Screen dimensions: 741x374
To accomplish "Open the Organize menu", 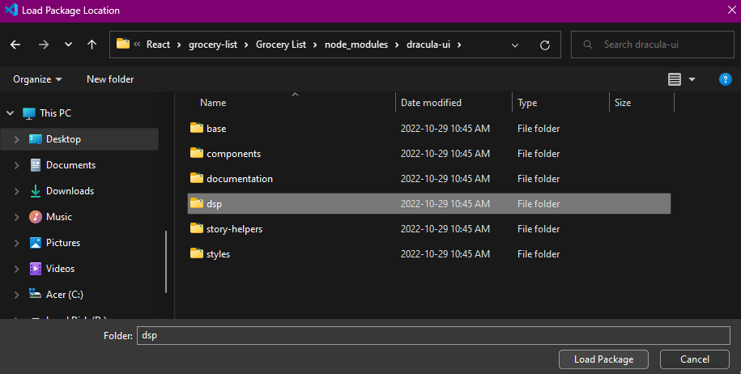I will (x=37, y=79).
